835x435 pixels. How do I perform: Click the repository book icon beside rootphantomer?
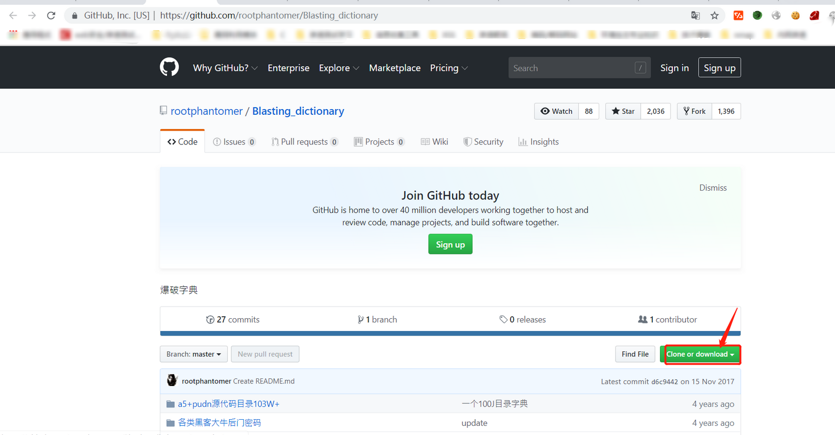click(163, 111)
